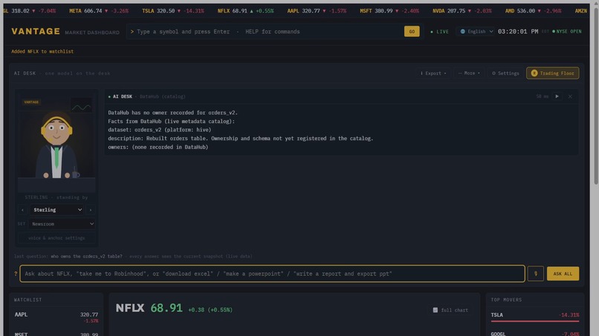Image resolution: width=599 pixels, height=336 pixels.
Task: Open voice & anchor settings
Action: [x=56, y=238]
